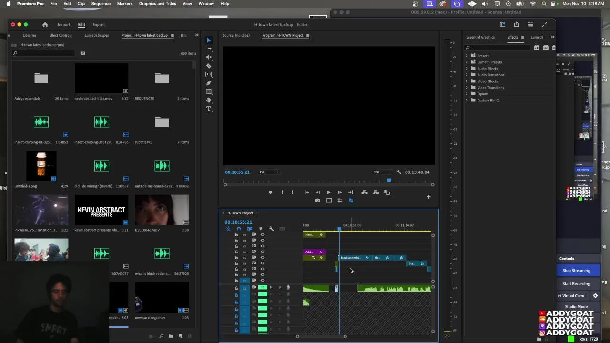Switch to the Lumetri Scopes tab
The height and width of the screenshot is (343, 610).
click(x=97, y=35)
